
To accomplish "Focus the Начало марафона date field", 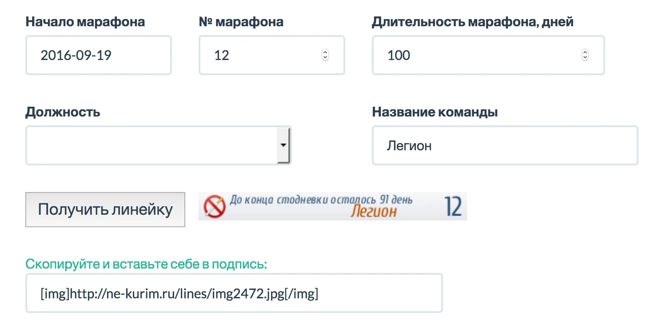I will tap(98, 55).
